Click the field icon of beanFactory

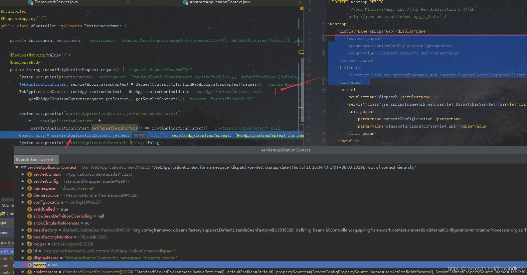point(30,230)
